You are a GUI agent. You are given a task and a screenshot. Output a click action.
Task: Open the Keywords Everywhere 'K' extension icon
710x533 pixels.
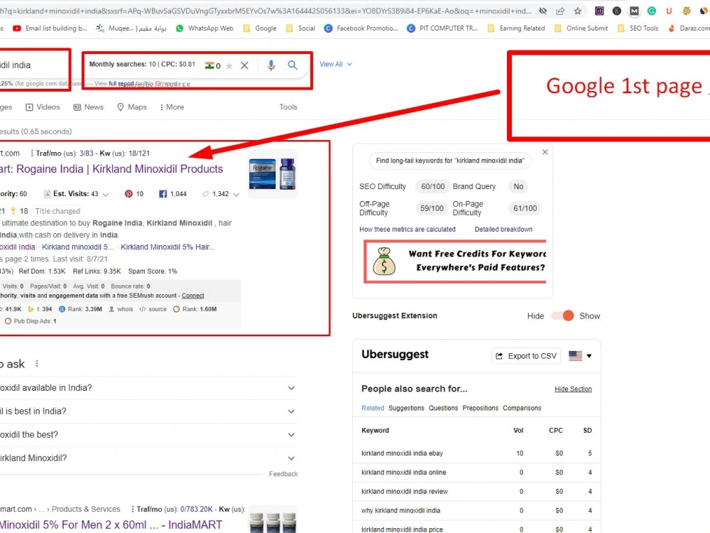point(617,11)
